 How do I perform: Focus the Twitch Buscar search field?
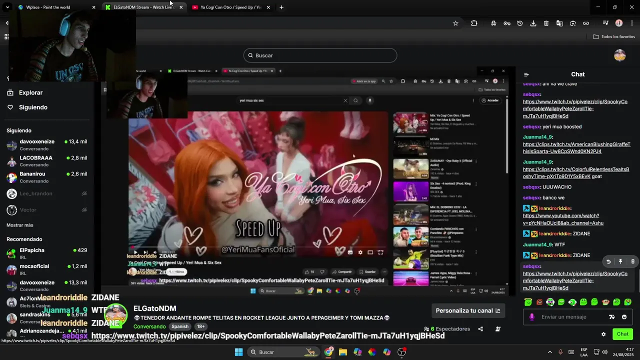320,55
